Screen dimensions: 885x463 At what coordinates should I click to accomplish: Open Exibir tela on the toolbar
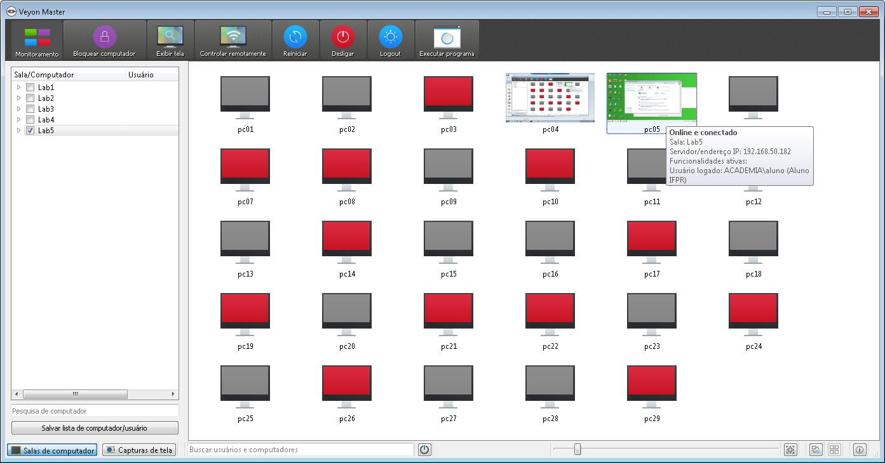pos(170,38)
